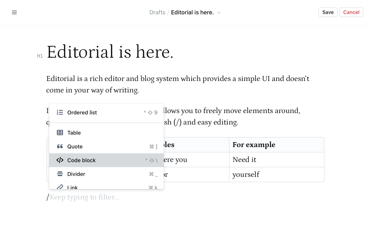
Task: Choose Quote in the block menu
Action: [106, 147]
